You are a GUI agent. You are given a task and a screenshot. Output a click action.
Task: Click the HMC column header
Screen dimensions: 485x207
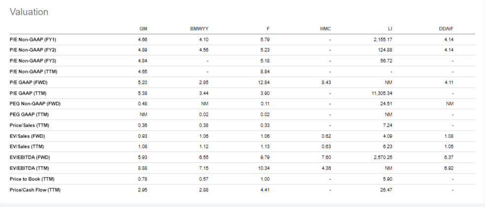pyautogui.click(x=325, y=29)
